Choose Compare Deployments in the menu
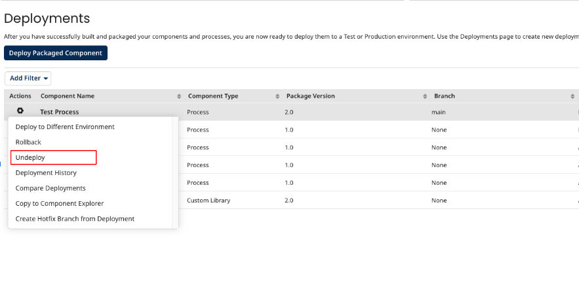The height and width of the screenshot is (289, 579). 50,188
